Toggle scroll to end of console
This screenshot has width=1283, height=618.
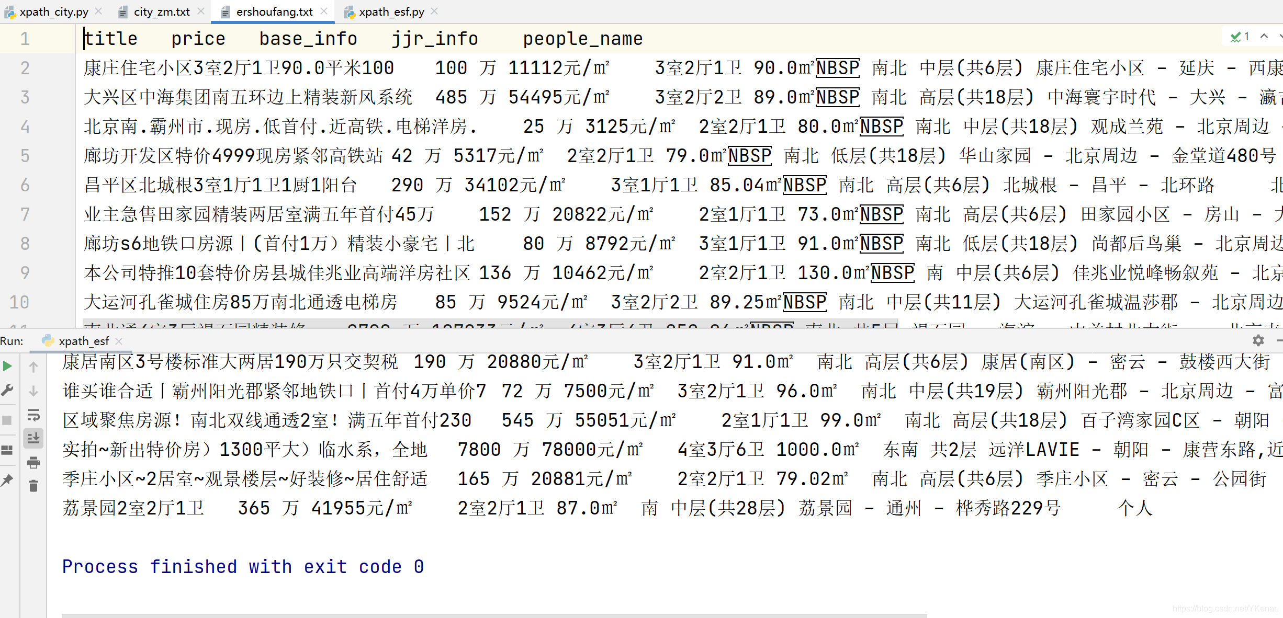click(x=33, y=438)
